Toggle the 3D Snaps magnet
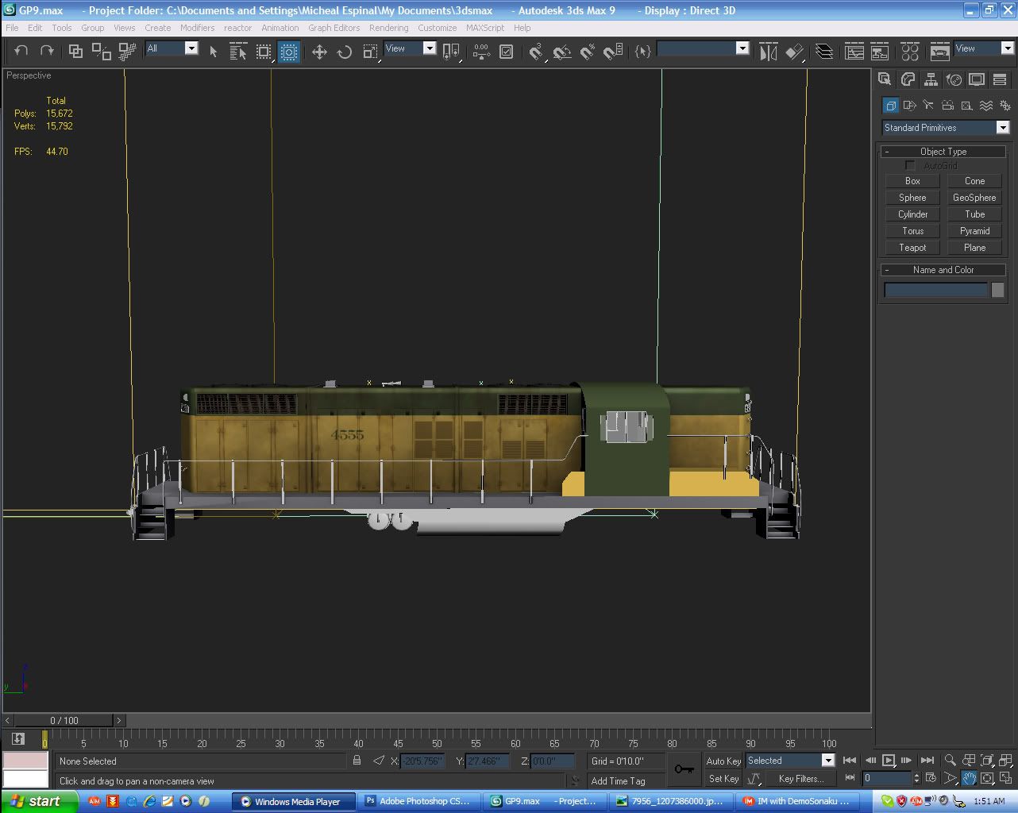The image size is (1018, 813). pyautogui.click(x=536, y=51)
